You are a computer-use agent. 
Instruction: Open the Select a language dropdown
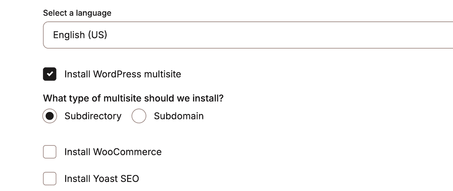point(245,35)
